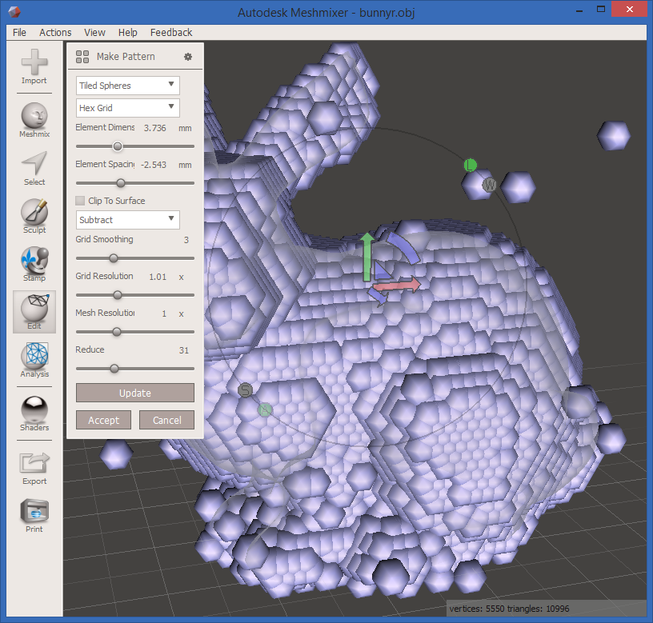Screen dimensions: 653x623
Task: Click the Grid Resolution value 1.01
Action: (158, 277)
